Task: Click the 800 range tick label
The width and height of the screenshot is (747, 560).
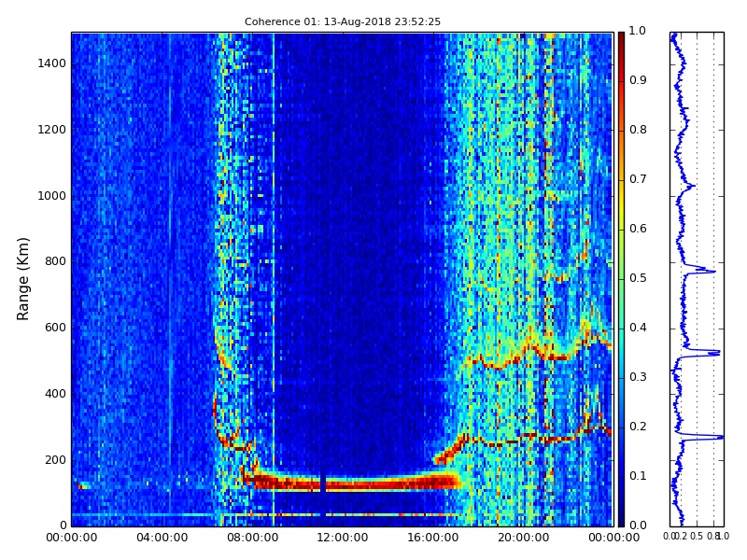Action: point(55,261)
